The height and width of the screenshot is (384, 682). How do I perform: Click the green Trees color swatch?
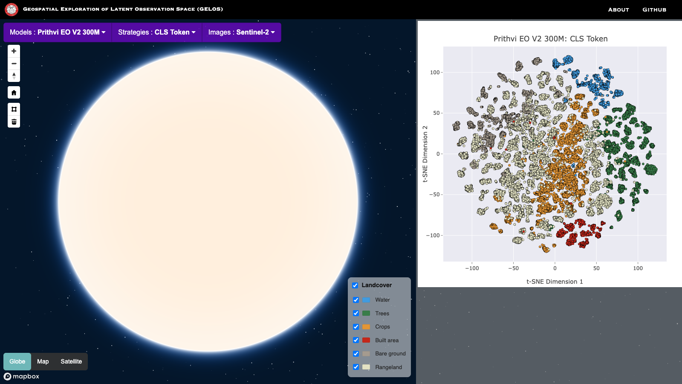click(366, 313)
